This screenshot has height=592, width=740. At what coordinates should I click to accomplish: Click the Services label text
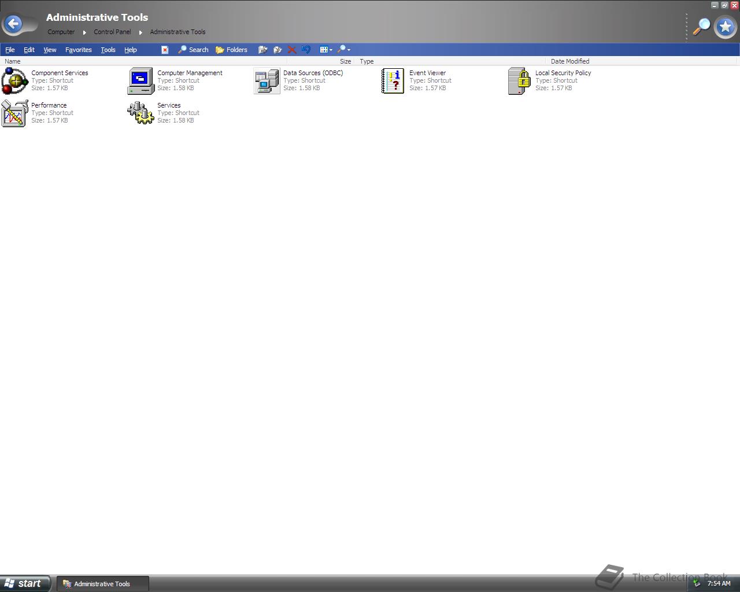(169, 105)
